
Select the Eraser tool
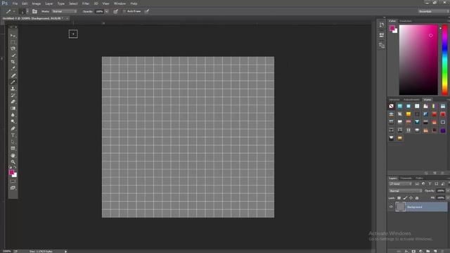[x=13, y=102]
